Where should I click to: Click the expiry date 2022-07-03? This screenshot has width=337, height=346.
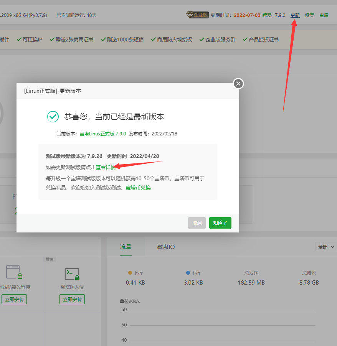click(x=247, y=15)
